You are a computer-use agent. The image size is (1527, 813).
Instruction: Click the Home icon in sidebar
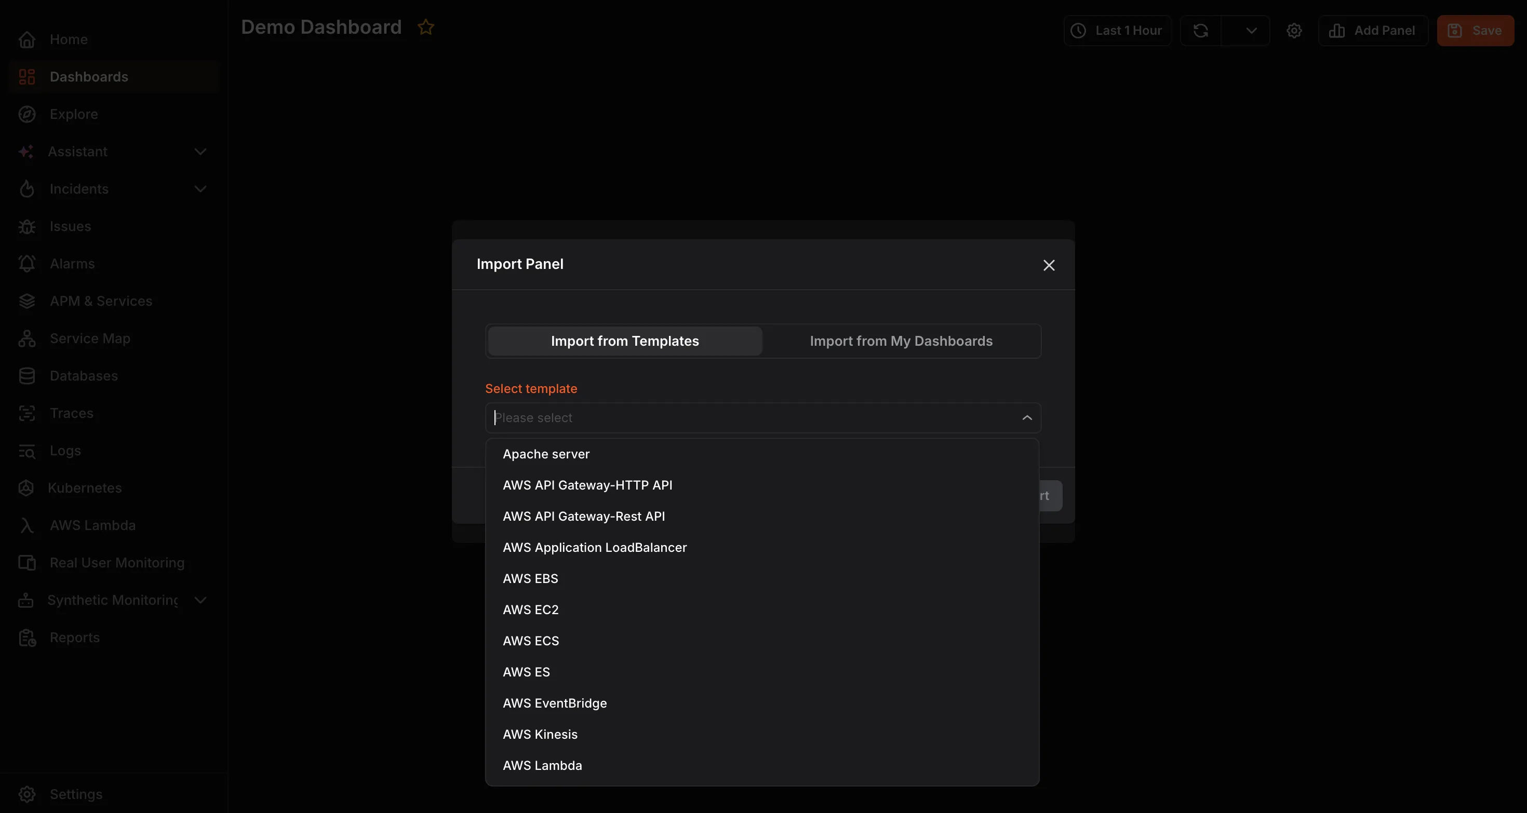coord(26,39)
